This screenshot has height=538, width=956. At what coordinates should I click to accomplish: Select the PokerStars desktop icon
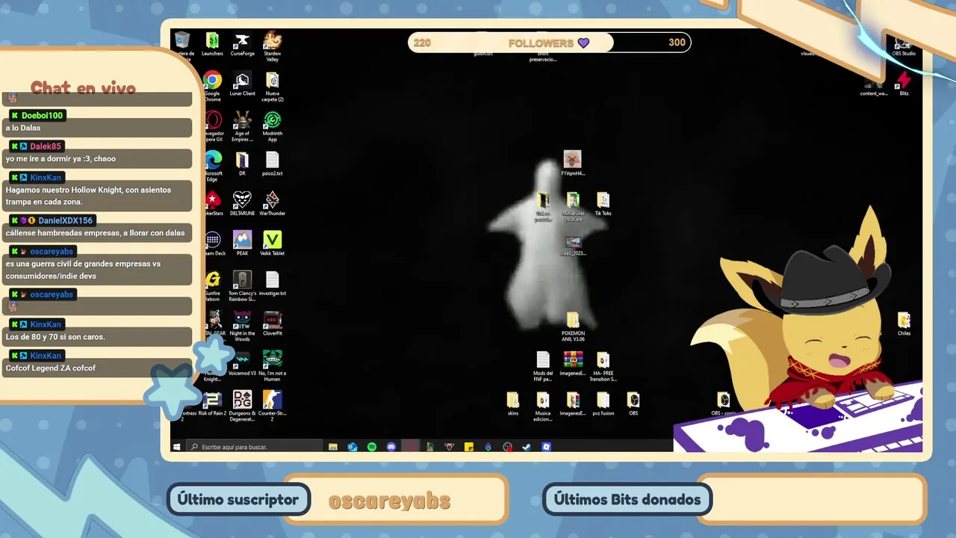pos(214,203)
